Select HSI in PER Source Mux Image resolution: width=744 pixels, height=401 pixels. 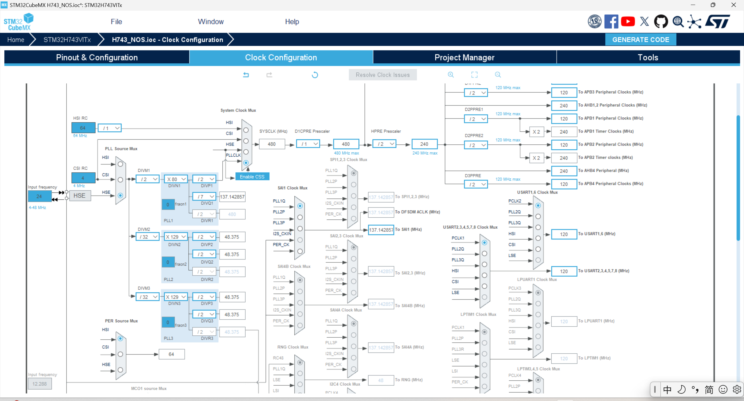pyautogui.click(x=120, y=339)
